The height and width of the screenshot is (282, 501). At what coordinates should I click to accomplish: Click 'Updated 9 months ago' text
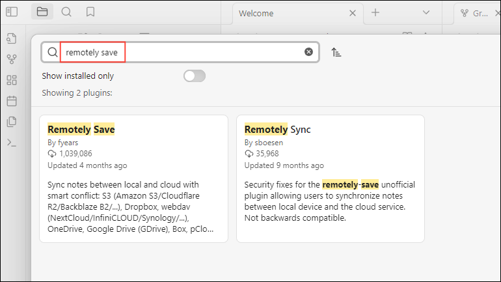(284, 165)
